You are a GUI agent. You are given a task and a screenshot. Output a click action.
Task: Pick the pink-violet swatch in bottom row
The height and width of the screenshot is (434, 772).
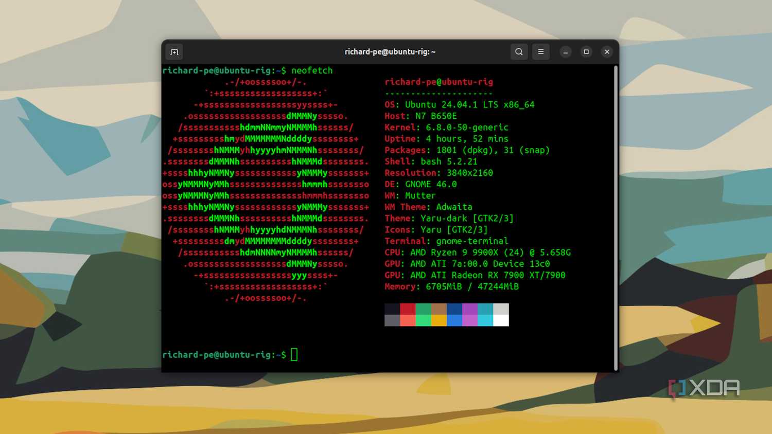tap(470, 320)
